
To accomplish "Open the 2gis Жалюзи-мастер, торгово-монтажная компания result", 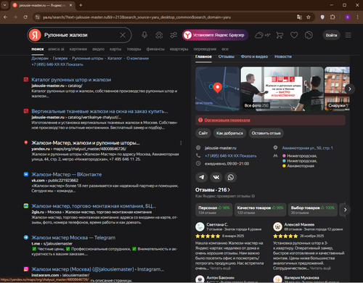I will point(94,206).
